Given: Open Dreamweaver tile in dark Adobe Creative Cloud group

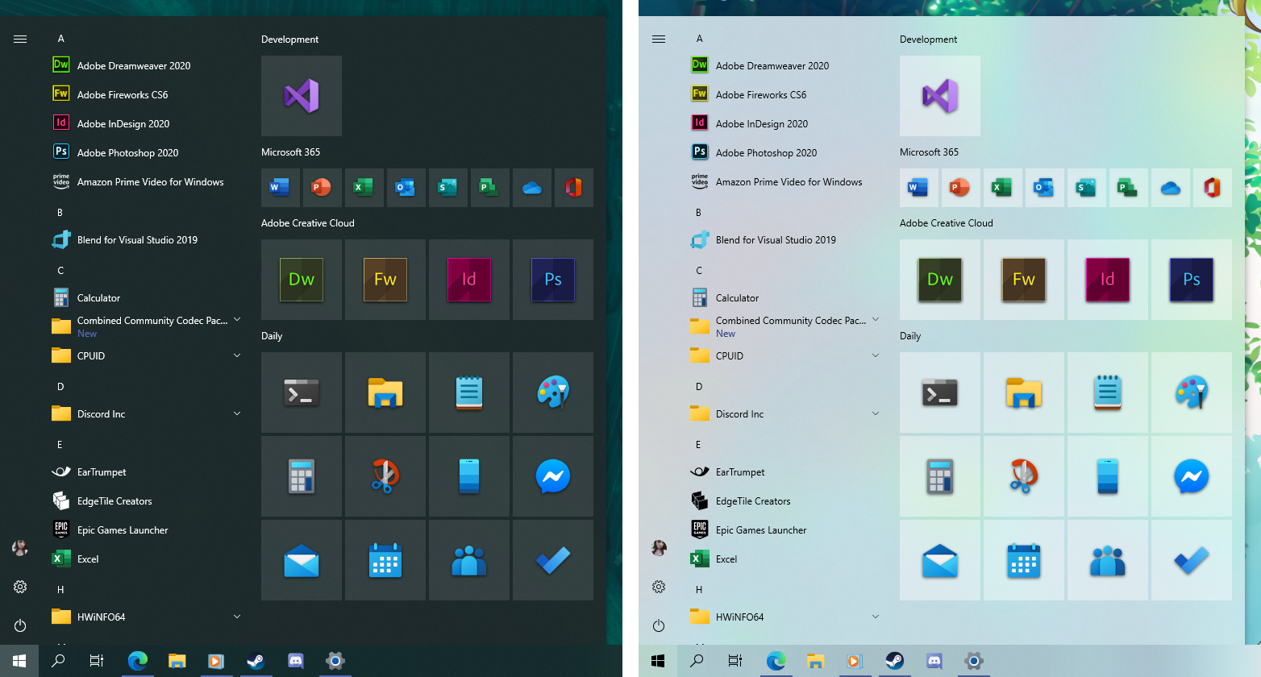Looking at the screenshot, I should click(302, 280).
